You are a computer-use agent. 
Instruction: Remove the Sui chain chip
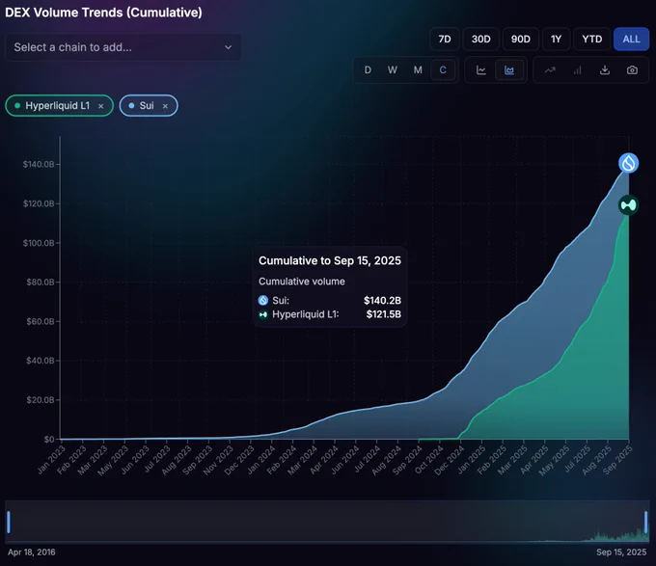coord(165,106)
